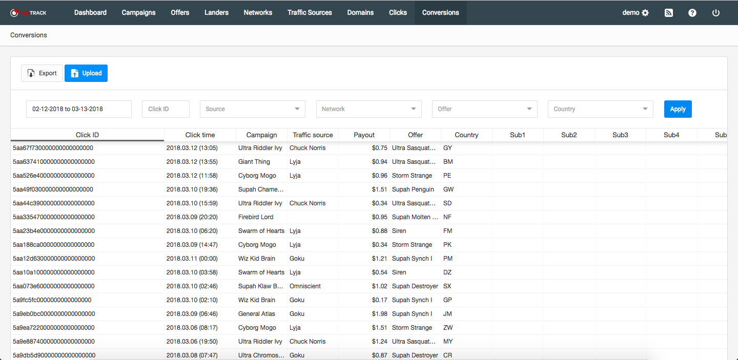Focus the Click ID filter field

(x=166, y=109)
